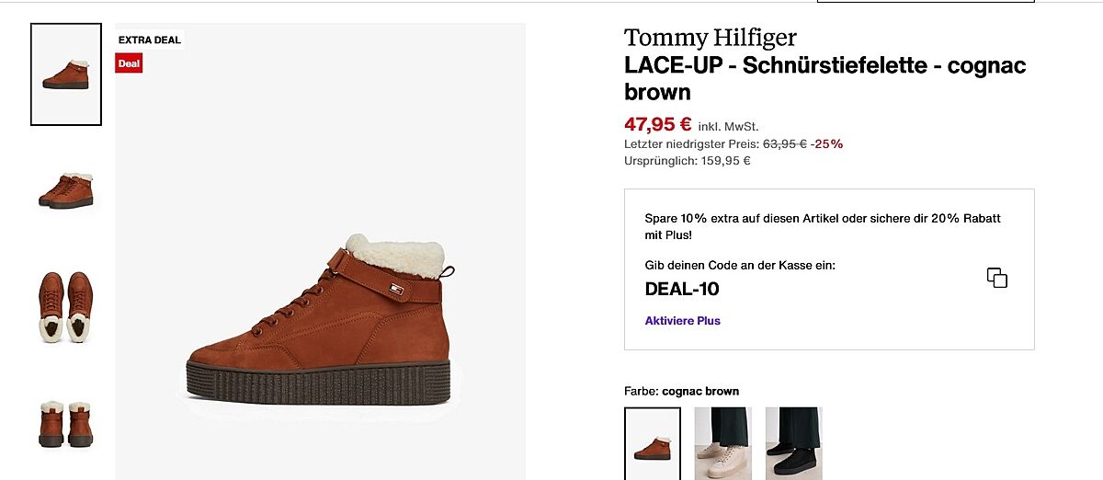Screen dimensions: 1103x480
Task: Show the angled pair-of-shoes thumbnail
Action: pyautogui.click(x=66, y=189)
